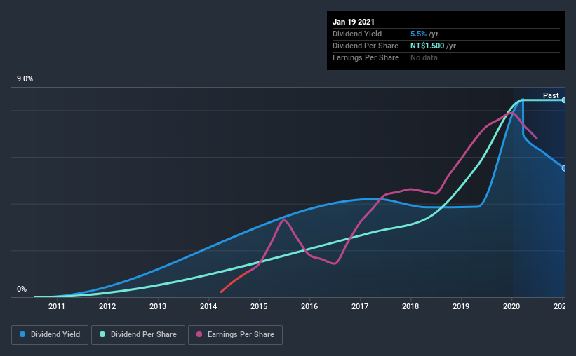Click the blue Dividend Yield legend dot
This screenshot has width=576, height=356.
[22, 334]
